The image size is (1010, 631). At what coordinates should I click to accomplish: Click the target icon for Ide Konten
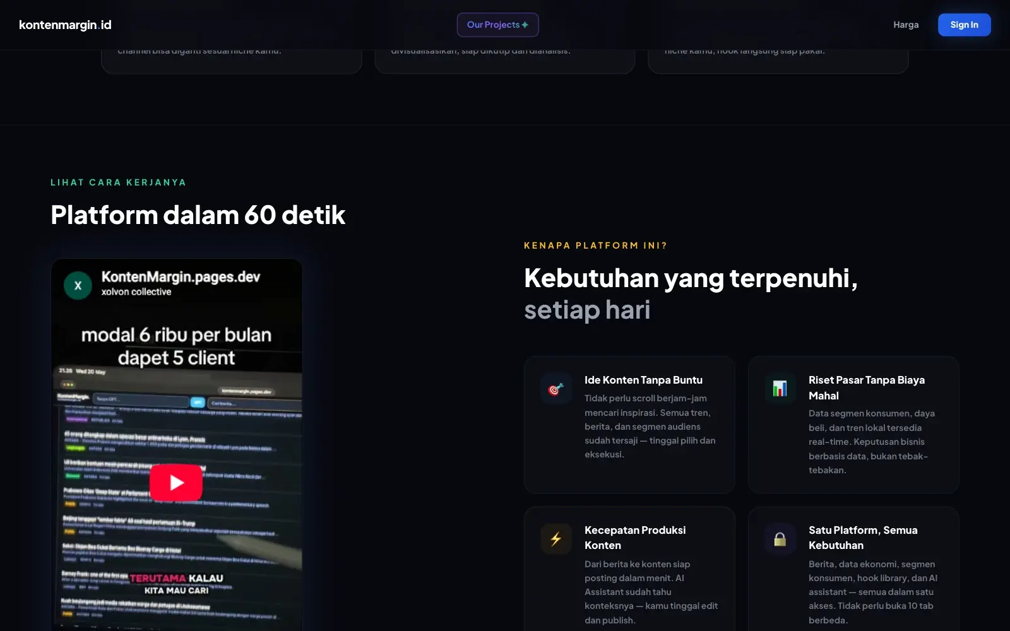click(x=555, y=389)
